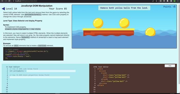Click the opening <ocean> tag in HTML editor
Viewport: 180px width, 94px height.
[102, 71]
